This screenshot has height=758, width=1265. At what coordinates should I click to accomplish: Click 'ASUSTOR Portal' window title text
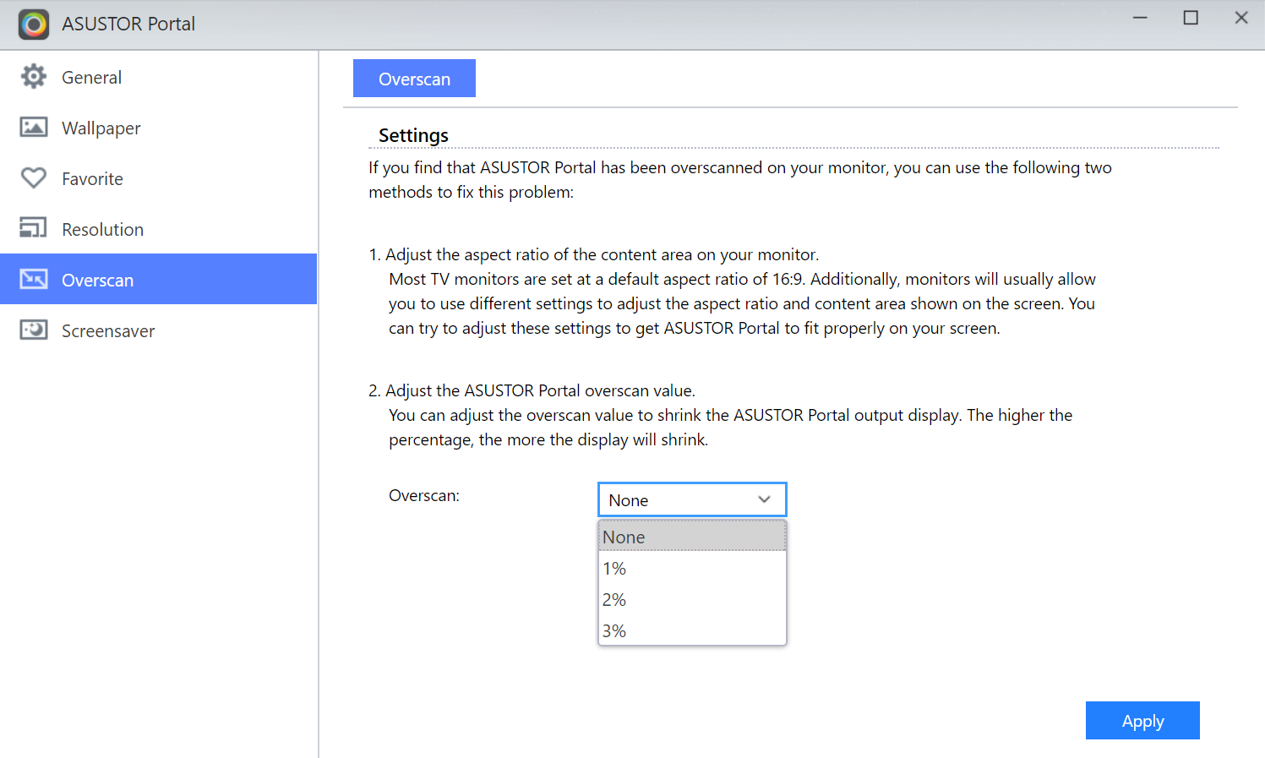128,24
